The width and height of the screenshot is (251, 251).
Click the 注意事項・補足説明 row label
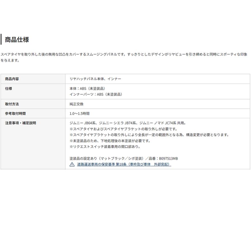tap(20, 123)
